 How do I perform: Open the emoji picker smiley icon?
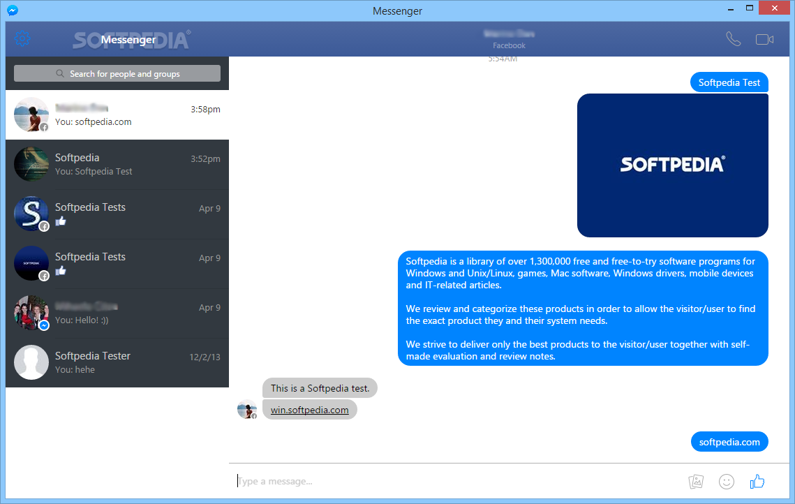coord(726,481)
